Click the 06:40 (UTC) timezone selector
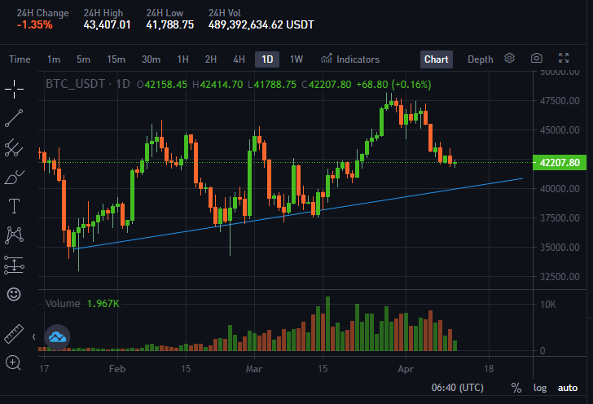This screenshot has height=404, width=593. point(458,388)
